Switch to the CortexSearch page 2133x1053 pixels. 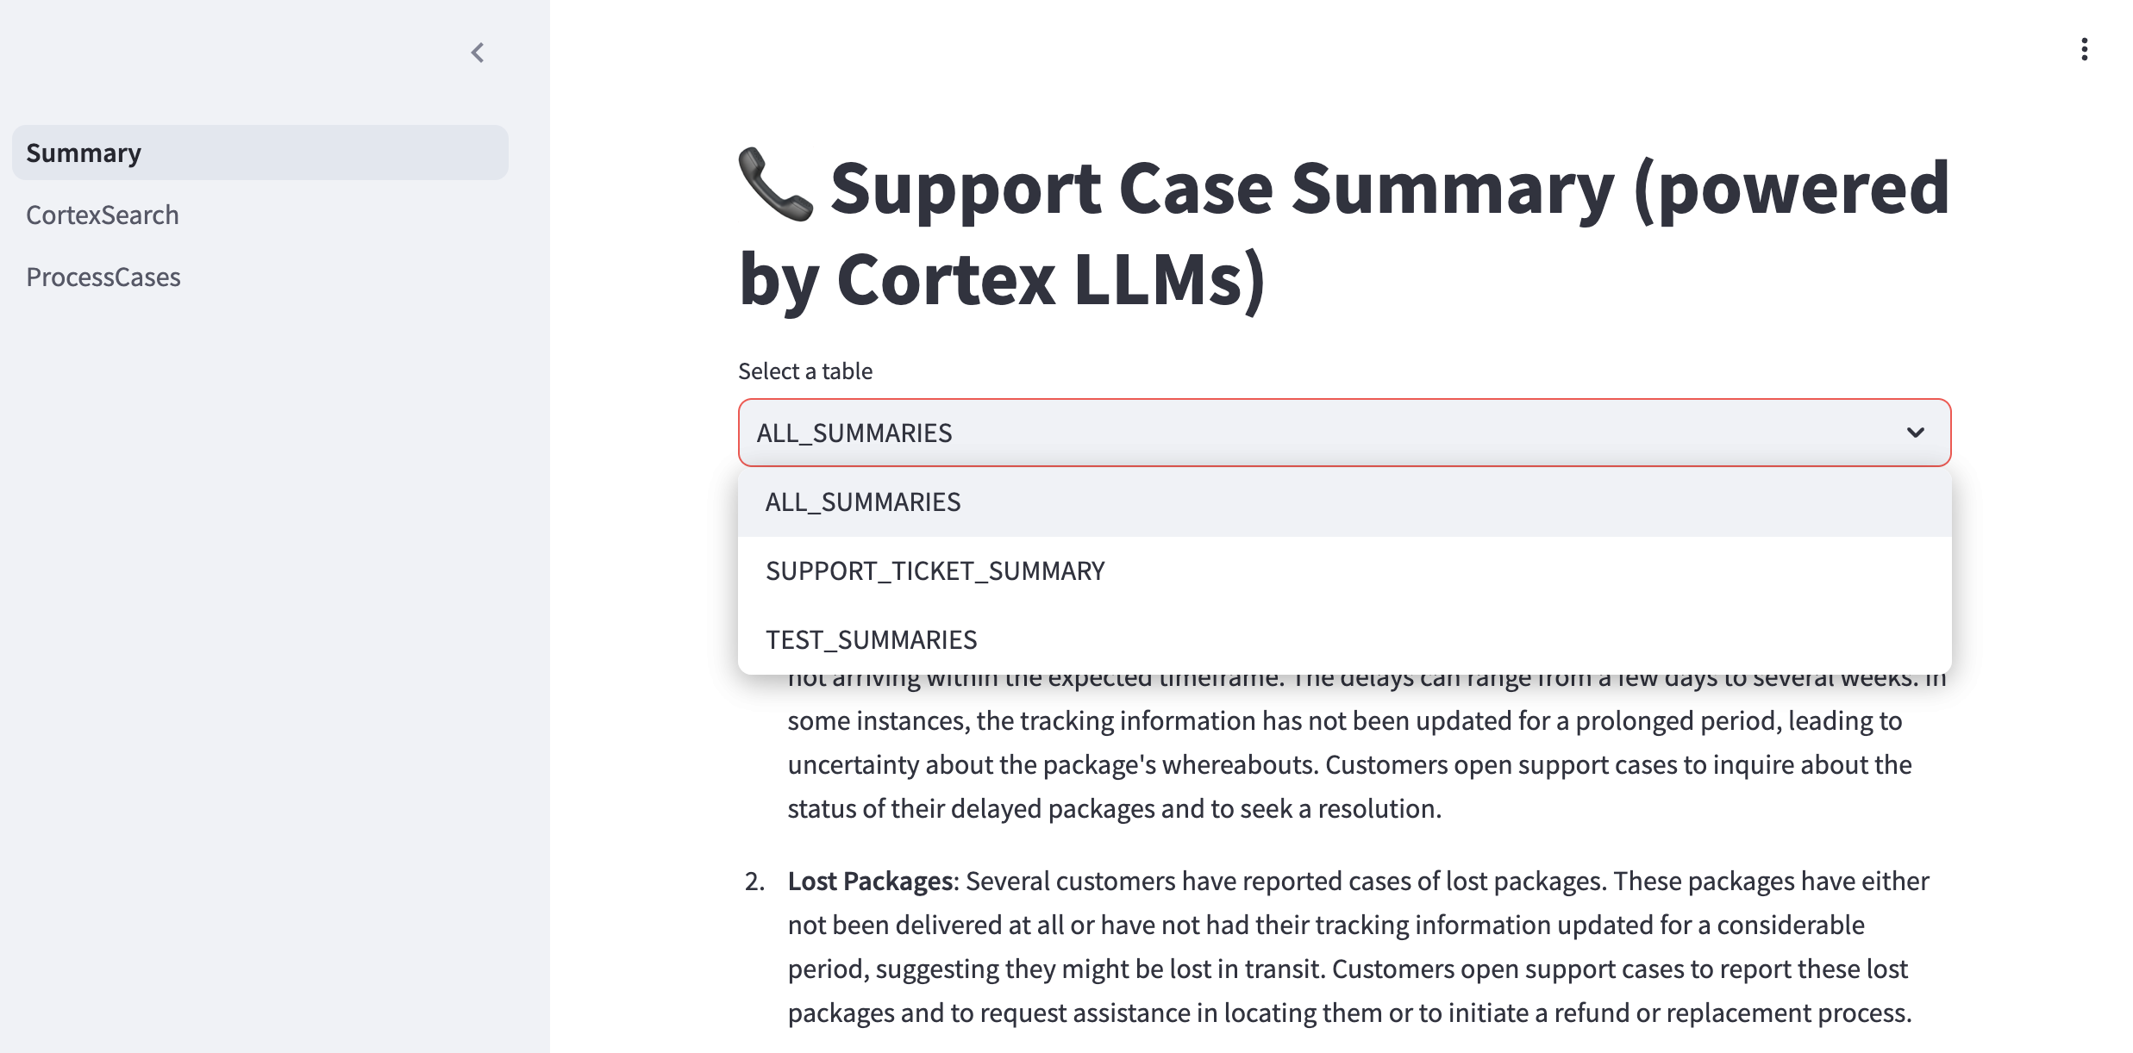click(103, 215)
